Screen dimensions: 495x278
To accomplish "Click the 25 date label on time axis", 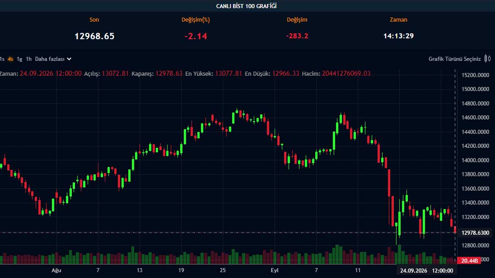I will click(x=223, y=270).
